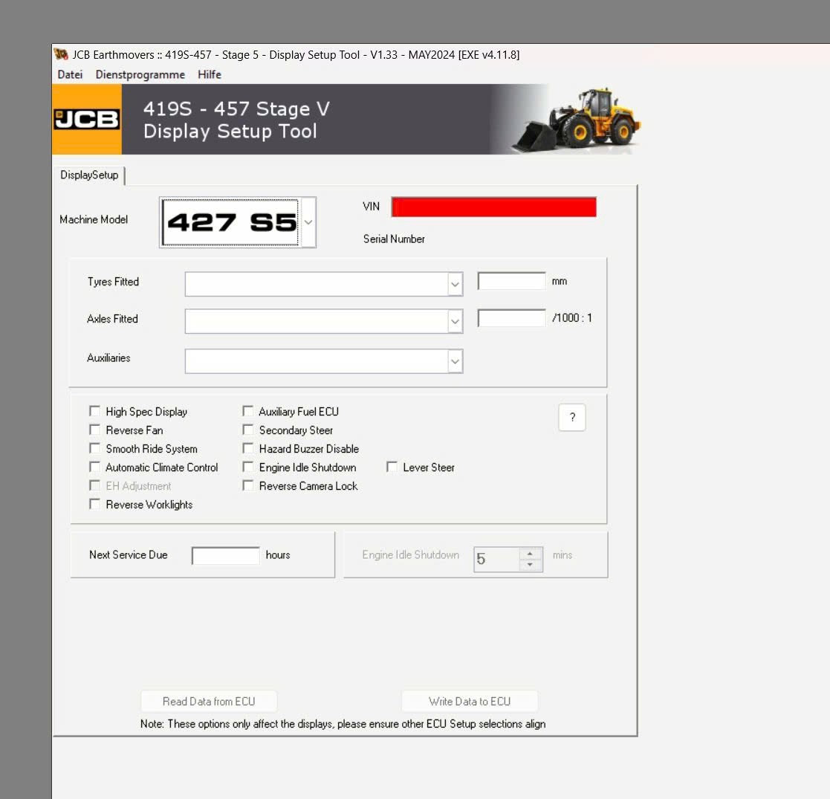Open the Machine Model dropdown

[x=310, y=221]
